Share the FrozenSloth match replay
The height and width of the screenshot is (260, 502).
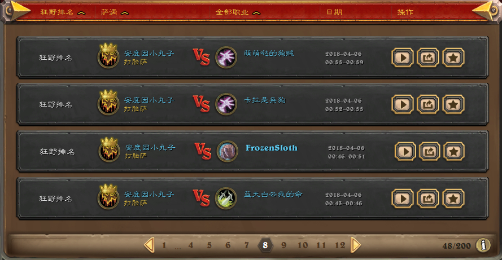pos(430,152)
